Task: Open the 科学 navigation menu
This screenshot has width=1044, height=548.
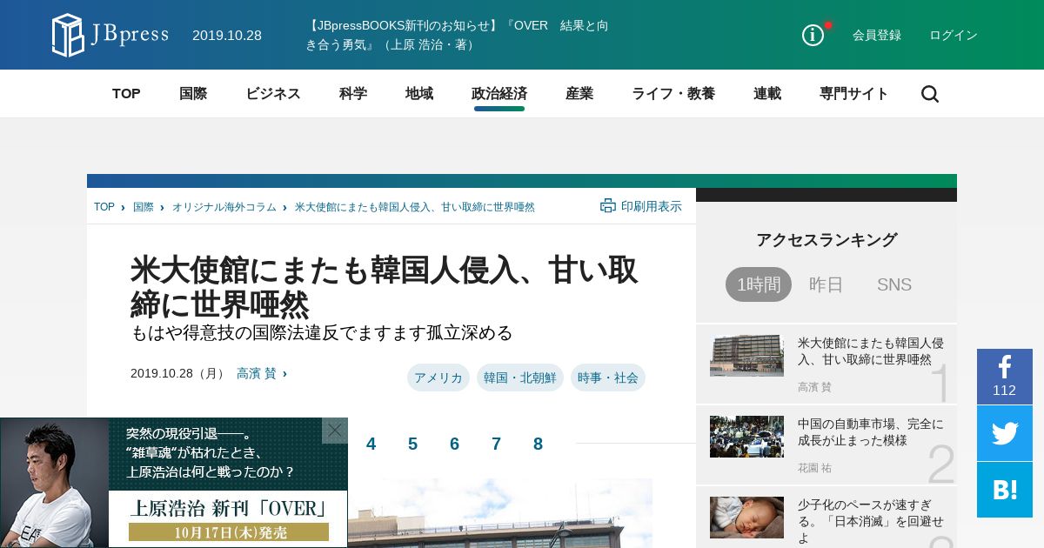Action: point(353,94)
